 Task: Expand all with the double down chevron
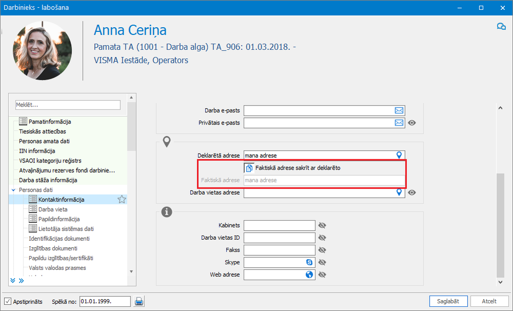point(13,281)
